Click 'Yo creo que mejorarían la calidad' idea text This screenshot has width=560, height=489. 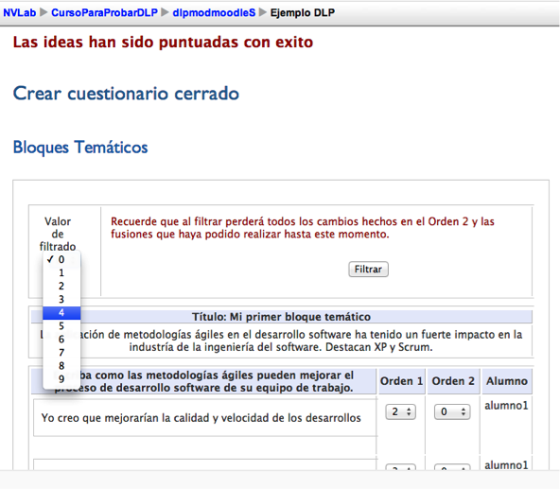[x=201, y=418]
